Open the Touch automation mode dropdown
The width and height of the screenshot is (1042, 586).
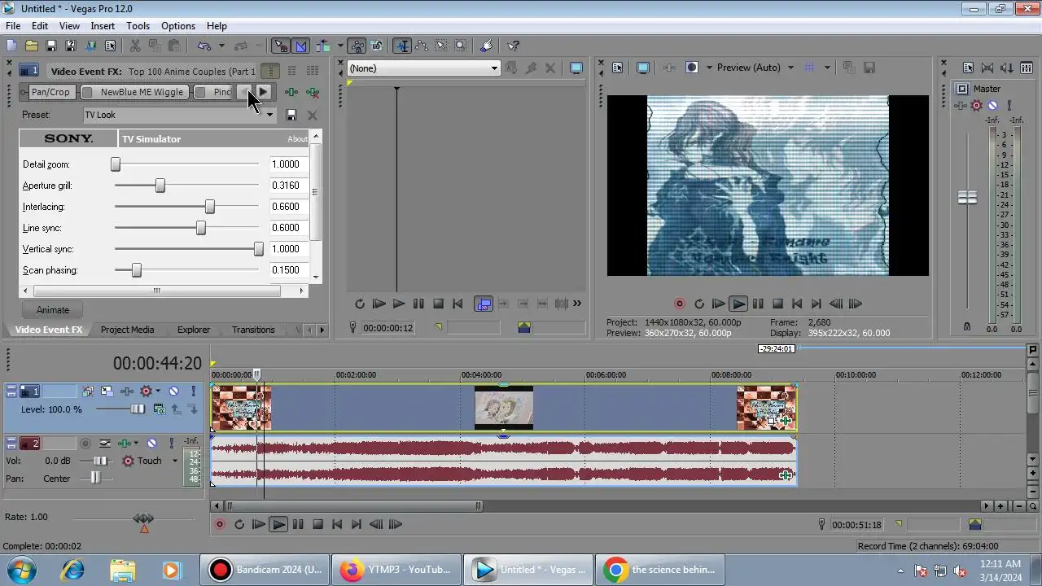(x=174, y=461)
